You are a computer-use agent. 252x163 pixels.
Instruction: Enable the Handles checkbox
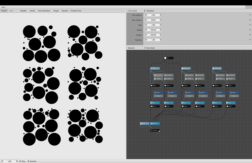point(19,11)
